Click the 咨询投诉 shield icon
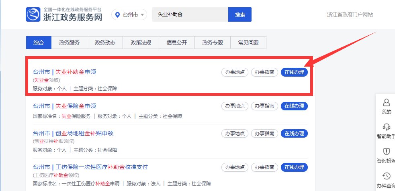Image resolution: width=395 pixels, height=191 pixels. (387, 151)
